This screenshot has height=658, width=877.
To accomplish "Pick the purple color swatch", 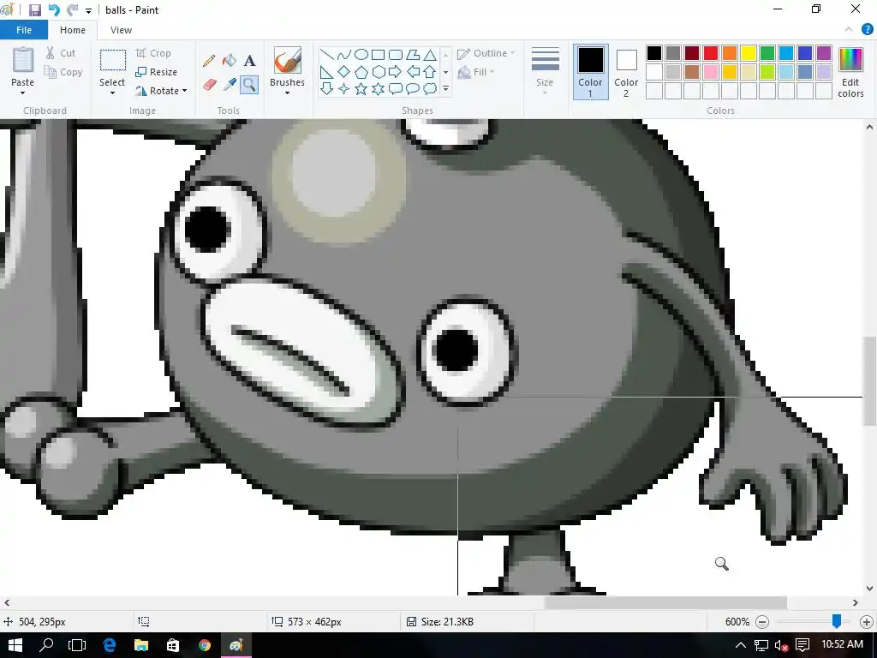I will pyautogui.click(x=824, y=53).
